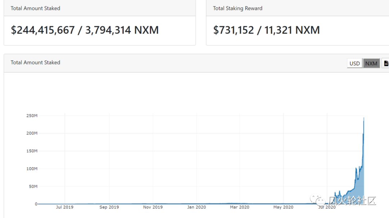The width and height of the screenshot is (389, 218).
Task: Click the Jan 2020 x-axis label
Action: coord(196,207)
